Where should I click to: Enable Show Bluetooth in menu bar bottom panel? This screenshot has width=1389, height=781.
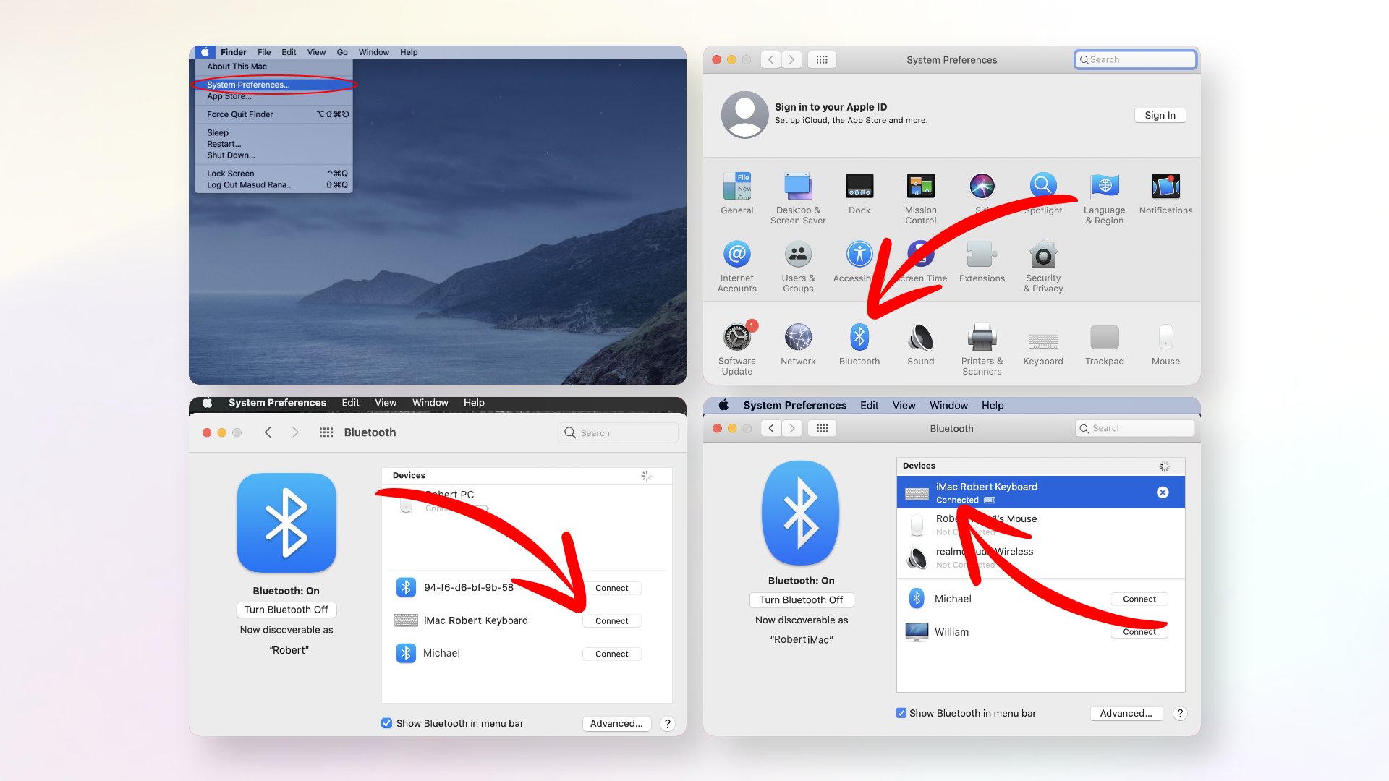[900, 713]
